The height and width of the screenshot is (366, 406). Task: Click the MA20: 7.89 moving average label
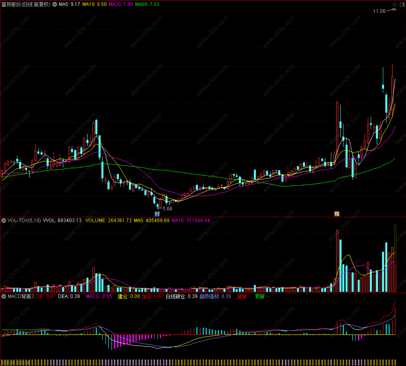pos(121,4)
